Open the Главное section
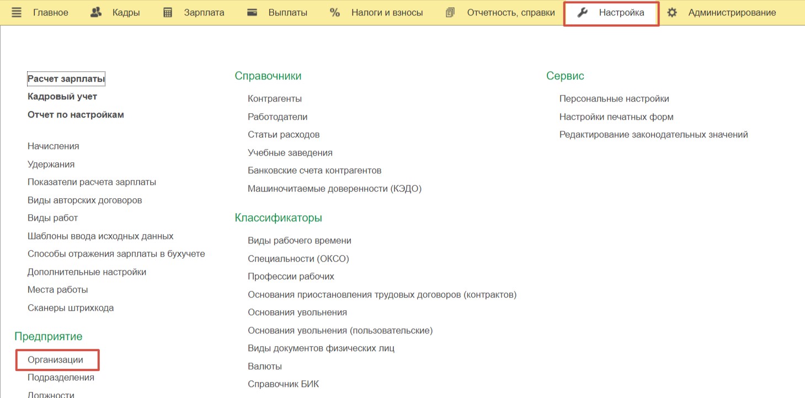Screen dimensions: 805x398 coord(51,13)
